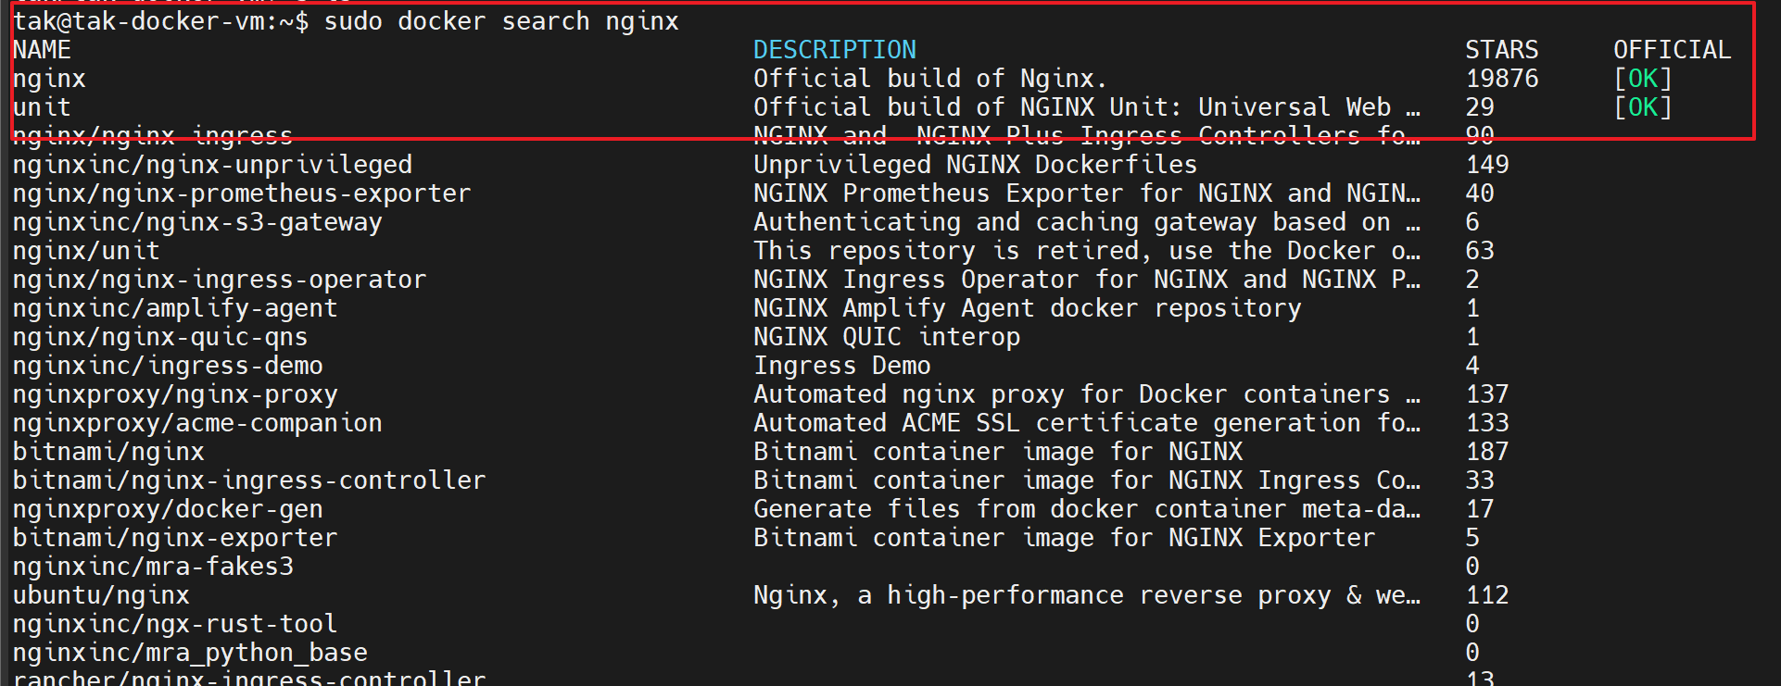Click 'nginxinc/mra-fakes3' repository name
Image resolution: width=1781 pixels, height=686 pixels.
pyautogui.click(x=153, y=567)
